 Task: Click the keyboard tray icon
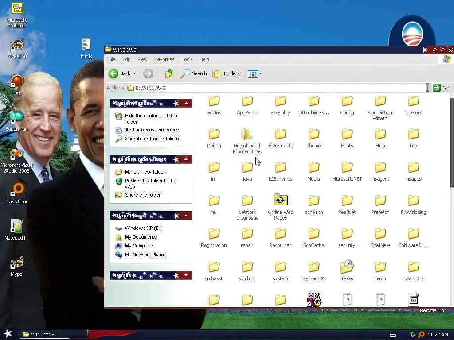click(x=393, y=336)
